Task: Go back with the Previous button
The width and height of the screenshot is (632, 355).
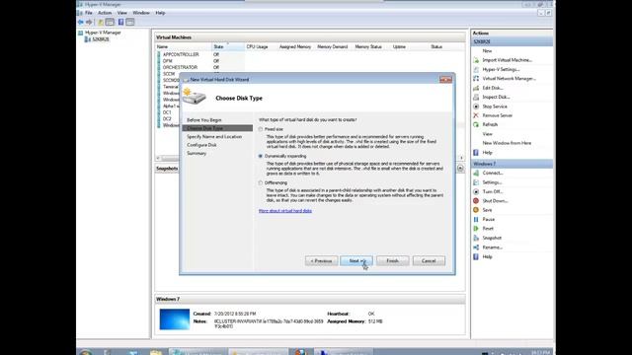Action: (321, 260)
